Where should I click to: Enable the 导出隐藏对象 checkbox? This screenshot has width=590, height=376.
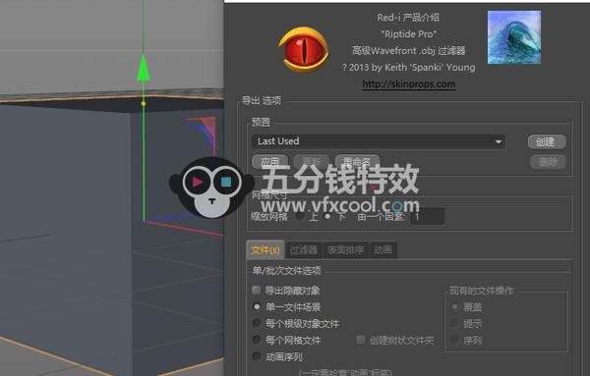coord(257,290)
